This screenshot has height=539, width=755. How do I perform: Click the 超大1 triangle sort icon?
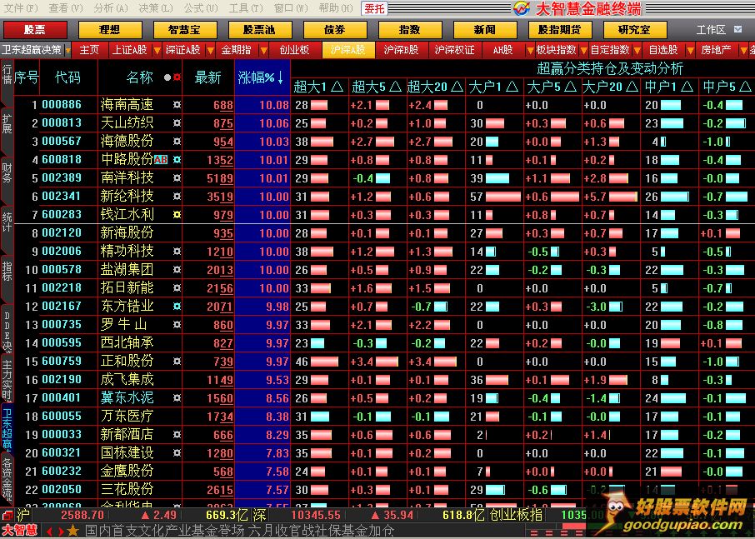click(x=337, y=87)
